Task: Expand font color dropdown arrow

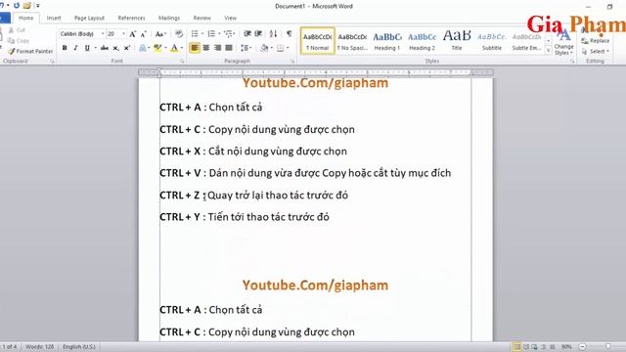Action: 182,48
